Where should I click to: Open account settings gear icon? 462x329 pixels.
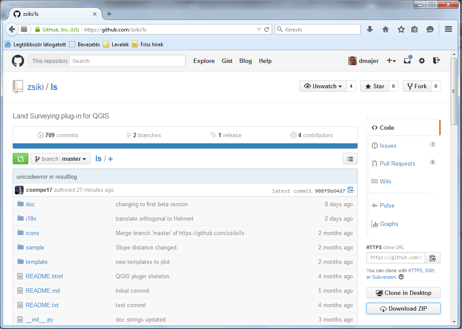(421, 61)
